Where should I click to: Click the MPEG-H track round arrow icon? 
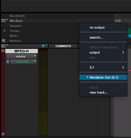point(3,51)
